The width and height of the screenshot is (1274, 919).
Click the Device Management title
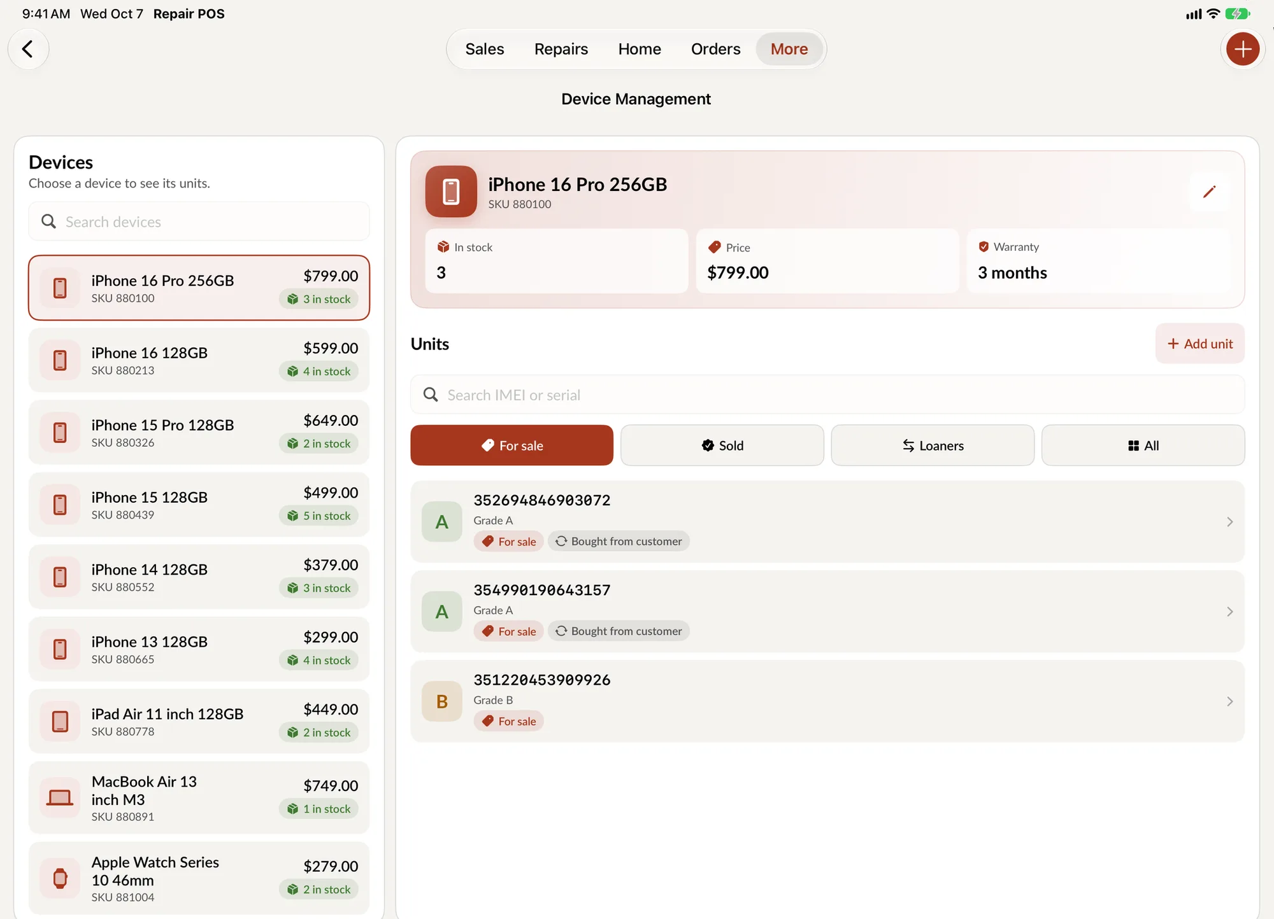[x=636, y=99]
